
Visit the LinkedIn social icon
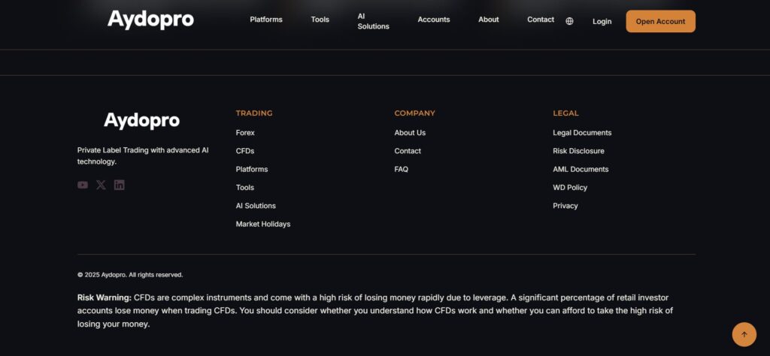pyautogui.click(x=120, y=185)
